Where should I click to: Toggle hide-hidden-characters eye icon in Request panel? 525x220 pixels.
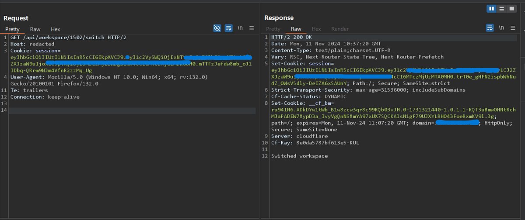tap(217, 28)
